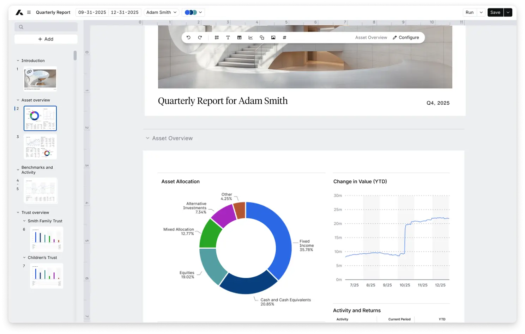Screen dimensions: 525x334
Task: Open the color theme dropdown
Action: (193, 12)
